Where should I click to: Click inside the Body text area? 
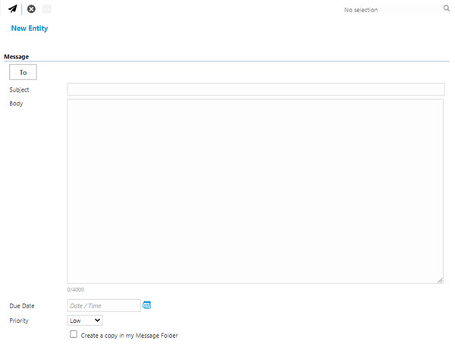(256, 191)
